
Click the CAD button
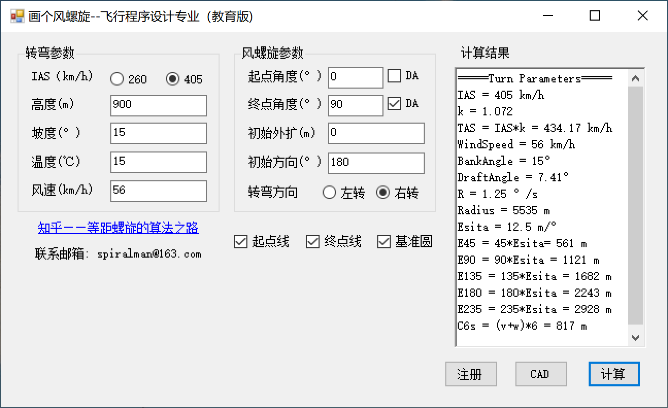coord(541,374)
